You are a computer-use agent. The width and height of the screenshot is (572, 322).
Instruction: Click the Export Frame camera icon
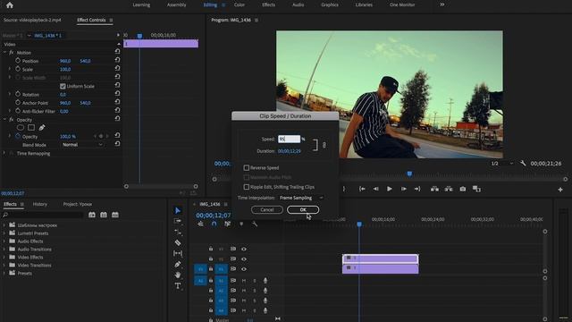(463, 189)
